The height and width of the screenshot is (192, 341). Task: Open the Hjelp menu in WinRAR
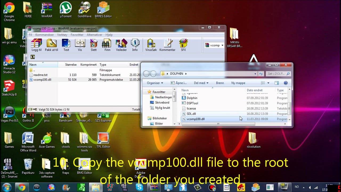(x=109, y=35)
